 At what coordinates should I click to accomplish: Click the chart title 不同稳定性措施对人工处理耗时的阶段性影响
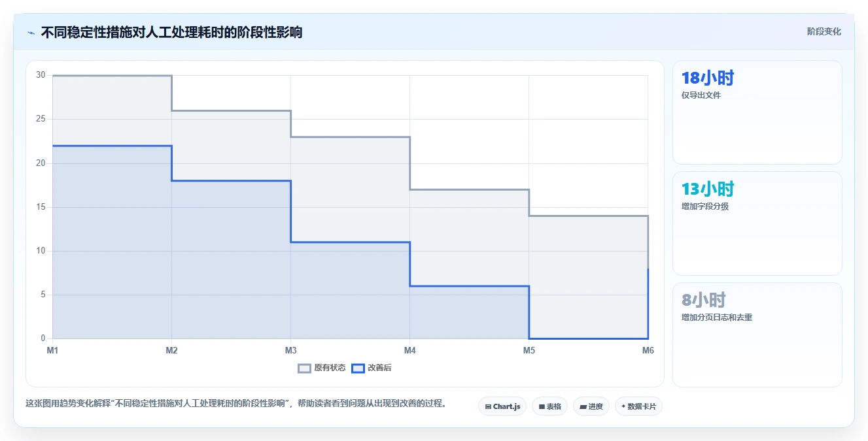tap(171, 33)
